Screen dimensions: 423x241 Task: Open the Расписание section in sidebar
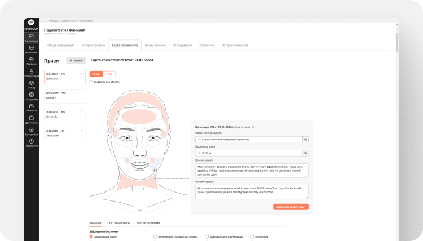click(x=31, y=38)
